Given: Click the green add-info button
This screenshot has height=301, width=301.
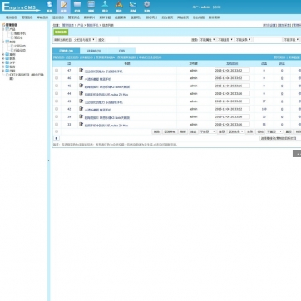Looking at the screenshot, I should [x=61, y=32].
